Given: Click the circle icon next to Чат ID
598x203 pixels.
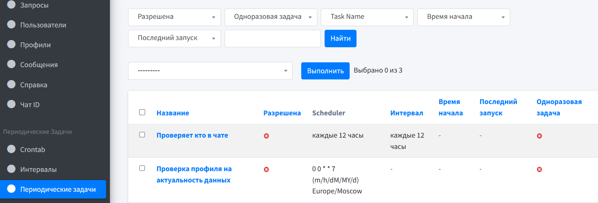Looking at the screenshot, I should pyautogui.click(x=11, y=104).
